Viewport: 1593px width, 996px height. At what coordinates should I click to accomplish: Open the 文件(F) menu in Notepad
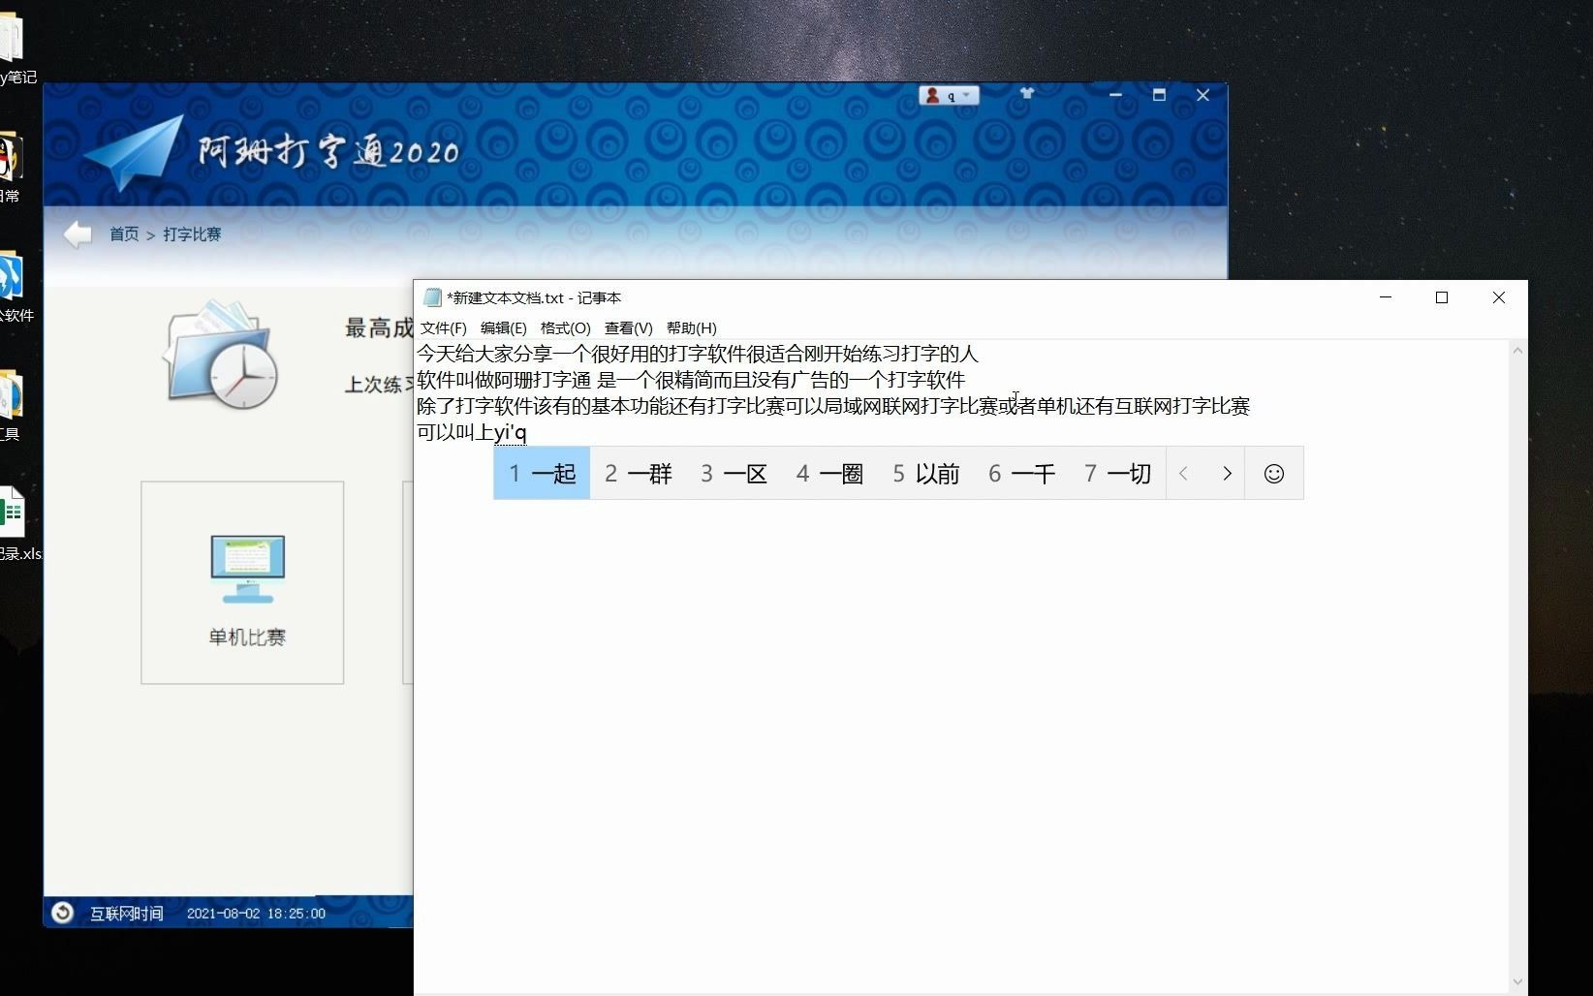443,327
